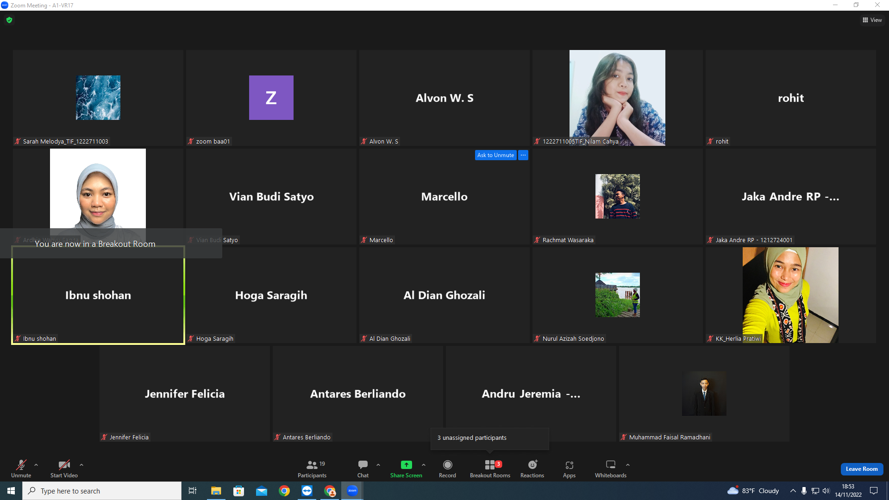Select Al Dian Ghozali's participant tile
This screenshot has height=500, width=889.
(444, 295)
